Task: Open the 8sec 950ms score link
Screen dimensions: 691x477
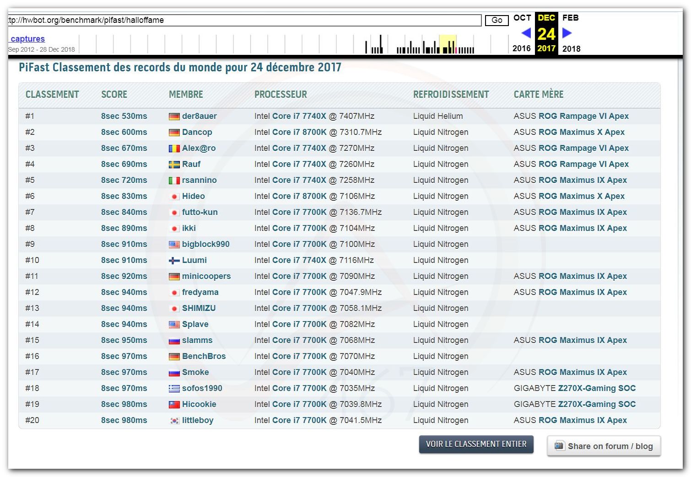Action: pyautogui.click(x=124, y=340)
